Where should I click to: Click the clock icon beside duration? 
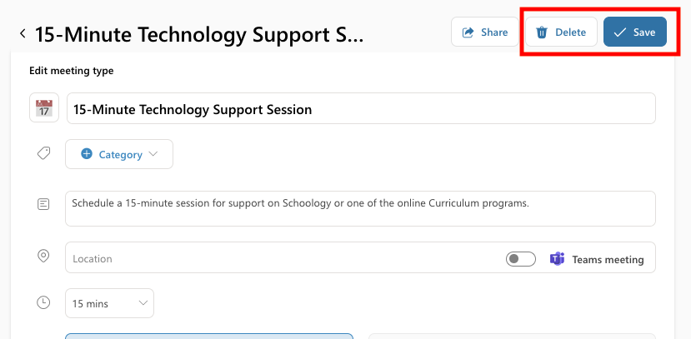43,303
